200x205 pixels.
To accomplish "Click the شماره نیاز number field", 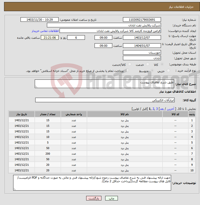I will click(x=142, y=19).
